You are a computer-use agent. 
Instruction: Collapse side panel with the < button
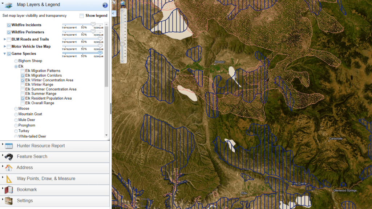click(x=113, y=13)
